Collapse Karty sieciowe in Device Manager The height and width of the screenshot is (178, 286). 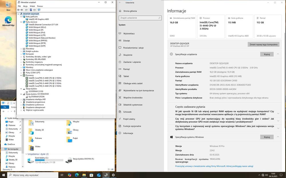(x=21, y=22)
